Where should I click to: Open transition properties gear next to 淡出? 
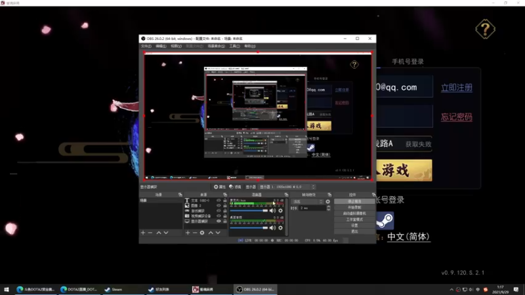327,202
